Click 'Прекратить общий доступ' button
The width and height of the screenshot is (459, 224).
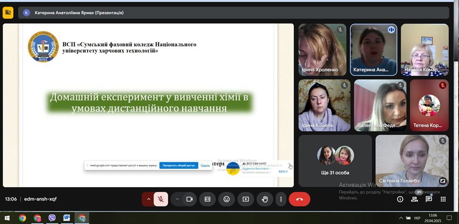tap(178, 166)
